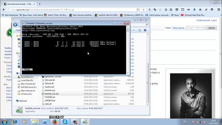Go back in the Explorer window

click(x=15, y=25)
